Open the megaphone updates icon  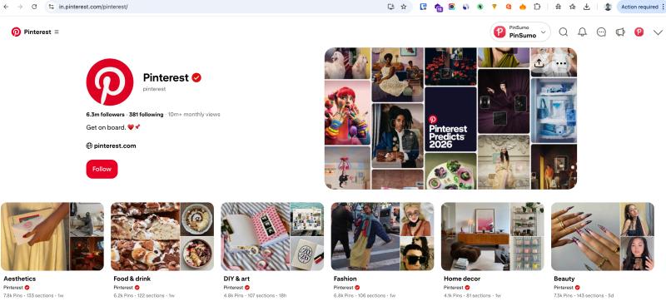[x=620, y=32]
